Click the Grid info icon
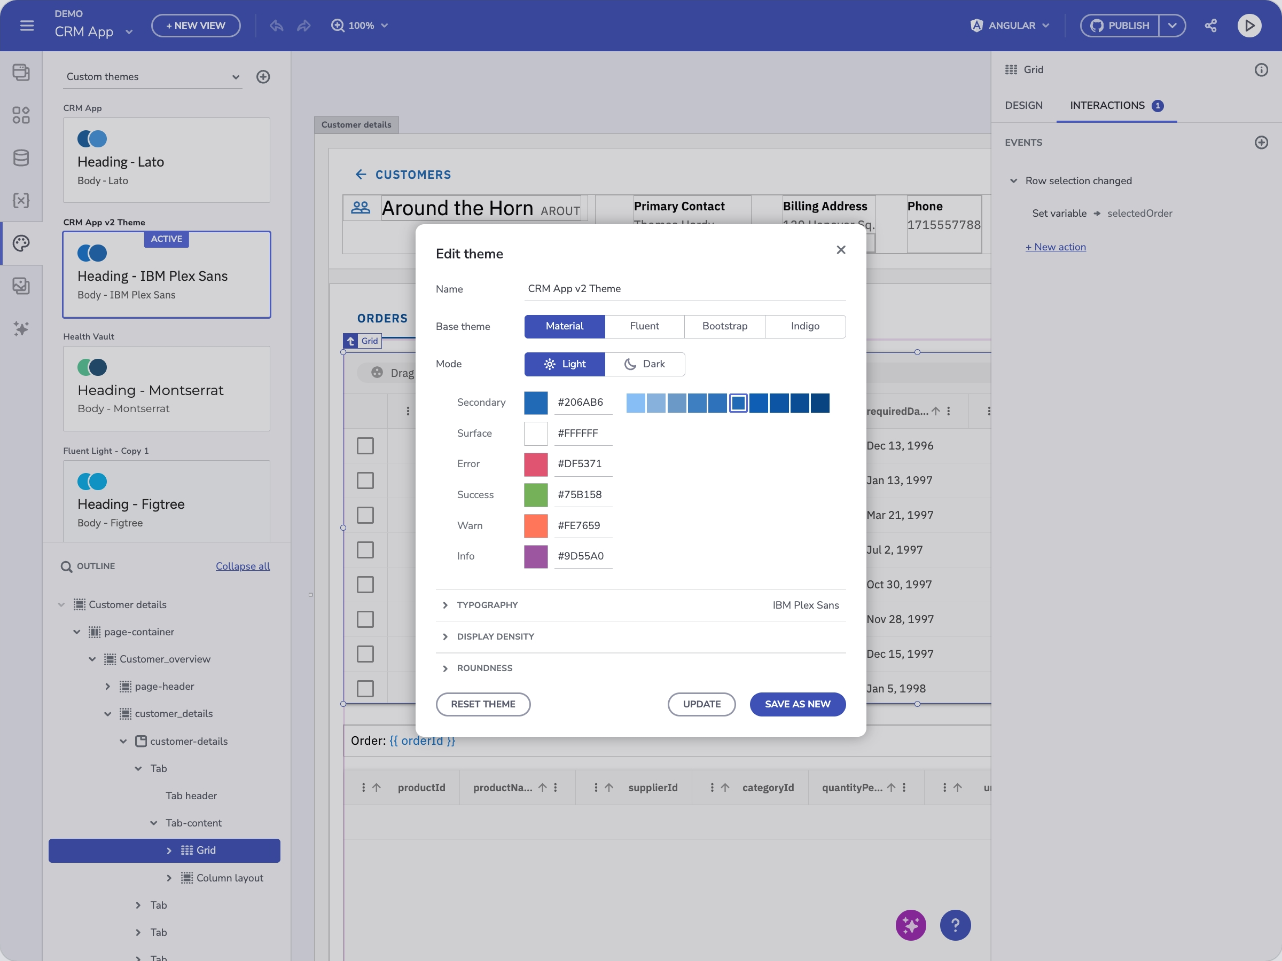The width and height of the screenshot is (1282, 961). coord(1261,69)
